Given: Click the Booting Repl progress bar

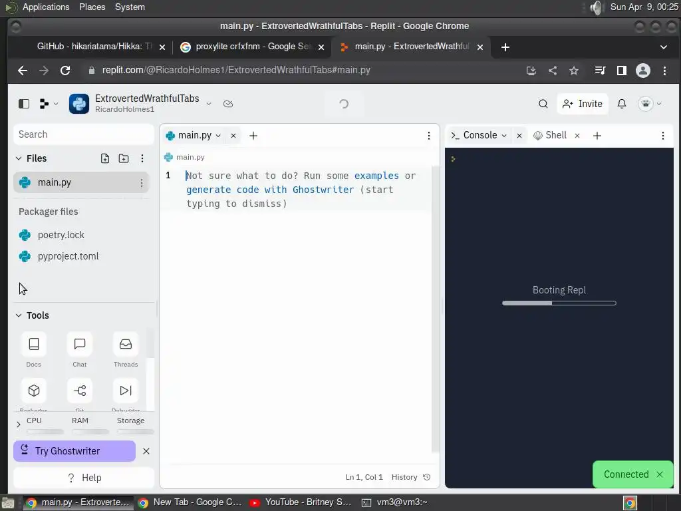Looking at the screenshot, I should tap(559, 303).
